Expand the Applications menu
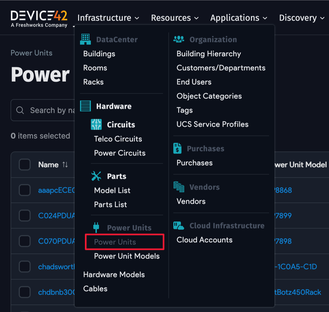This screenshot has height=312, width=329. (238, 18)
